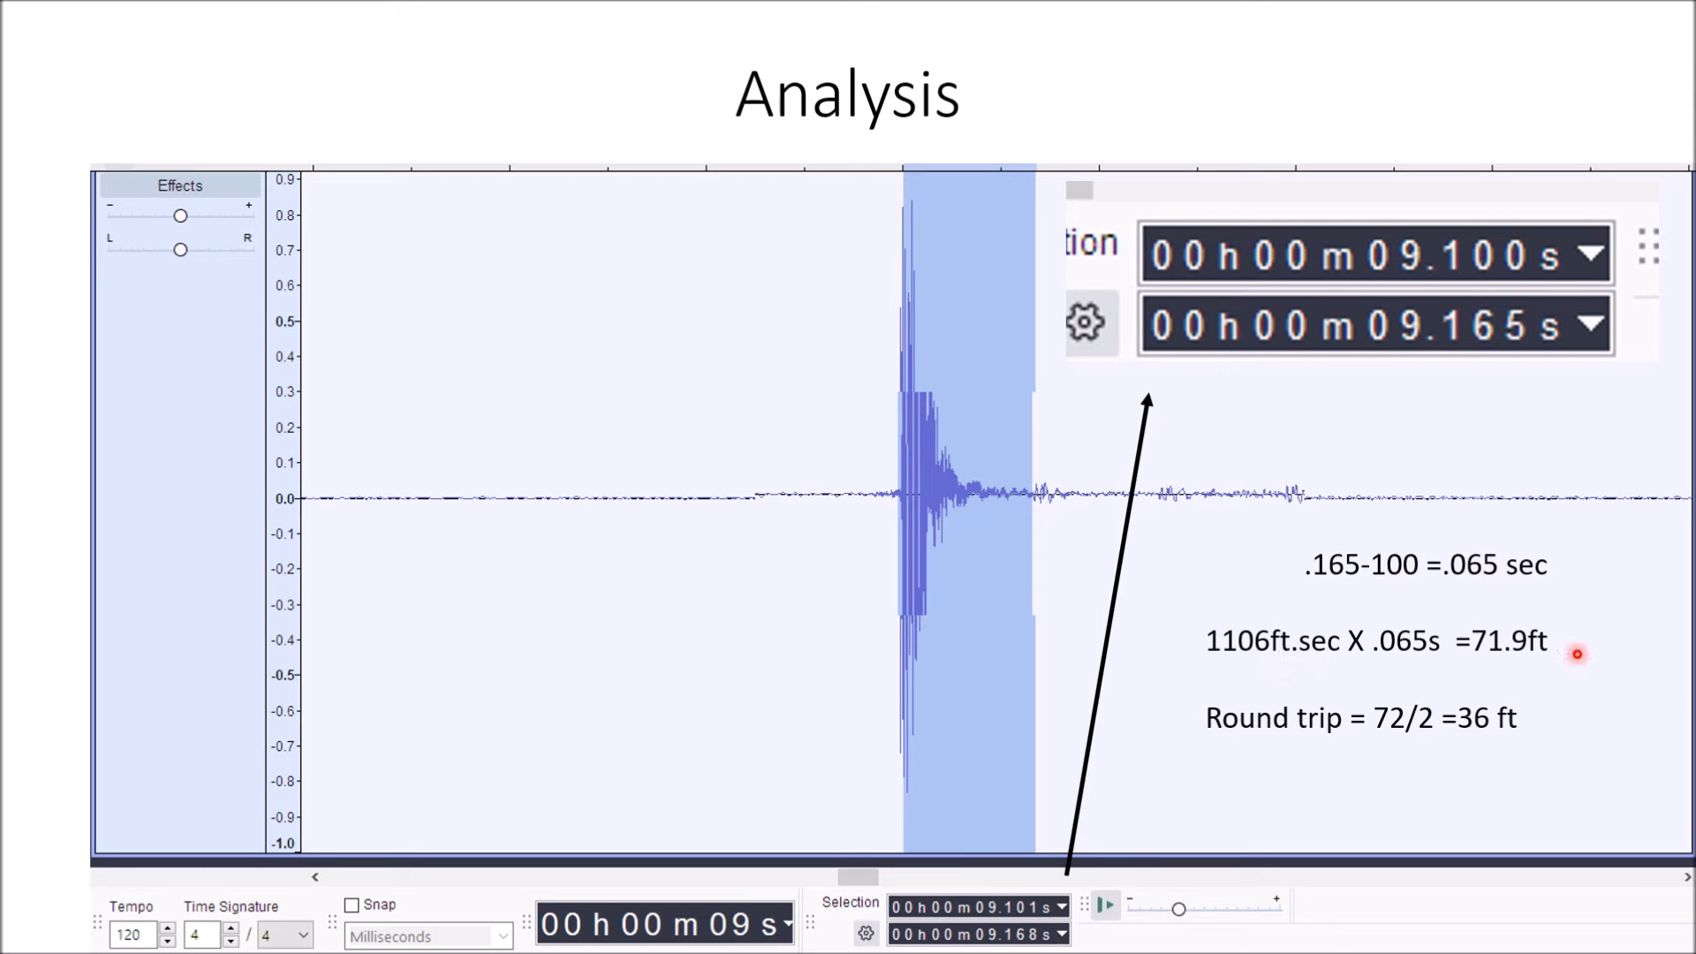This screenshot has width=1696, height=954.
Task: Open selection start time format dropdown
Action: [1062, 907]
